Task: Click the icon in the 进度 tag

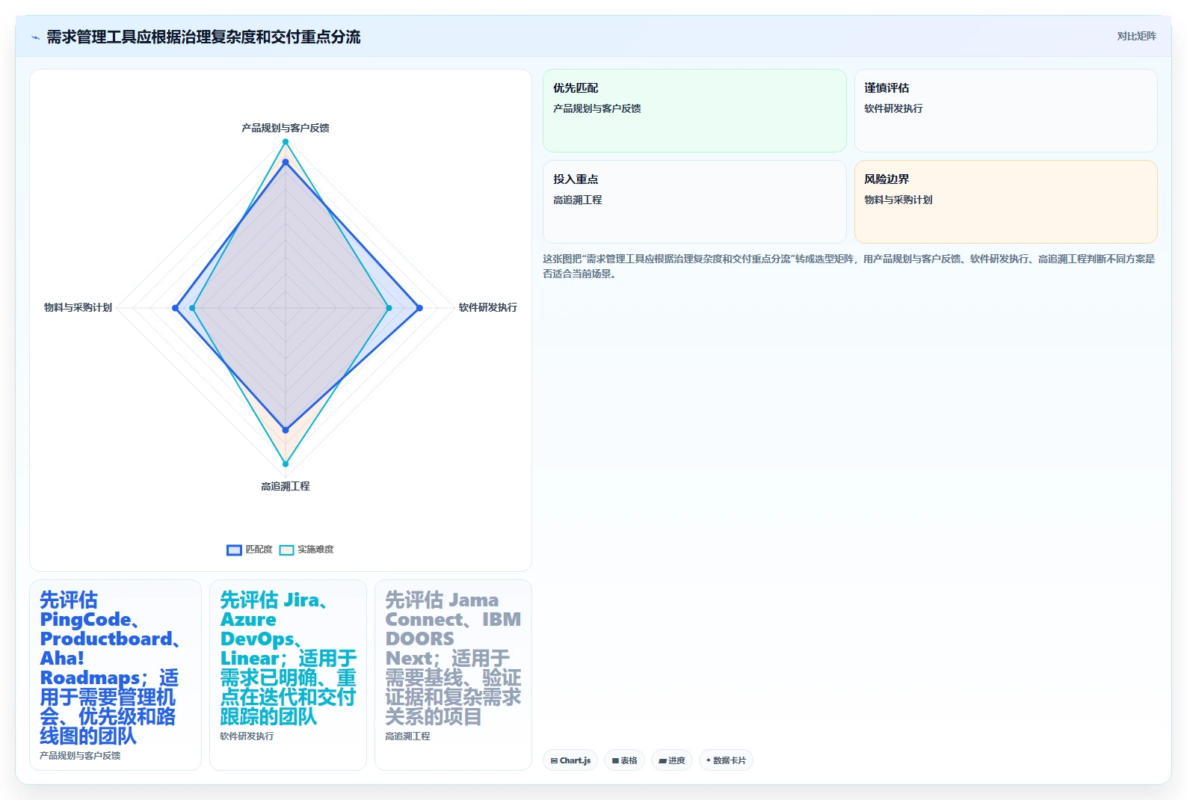Action: click(x=662, y=761)
